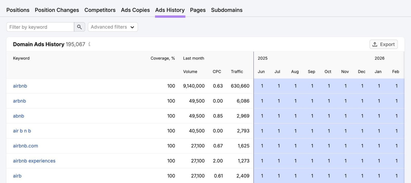This screenshot has width=411, height=183.
Task: Click the Sep month column header
Action: [x=311, y=72]
